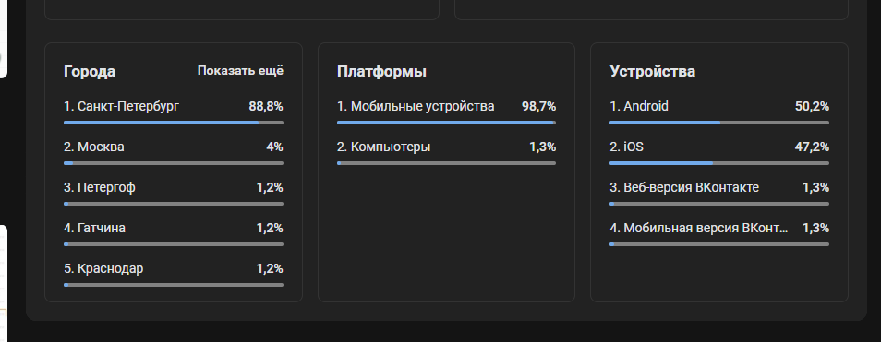The width and height of the screenshot is (881, 342).
Task: Click the Устройства panel heading
Action: (652, 72)
